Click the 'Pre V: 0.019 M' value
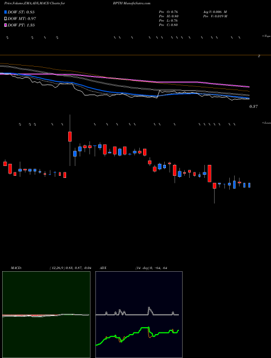The width and height of the screenshot is (271, 358). coord(215,16)
